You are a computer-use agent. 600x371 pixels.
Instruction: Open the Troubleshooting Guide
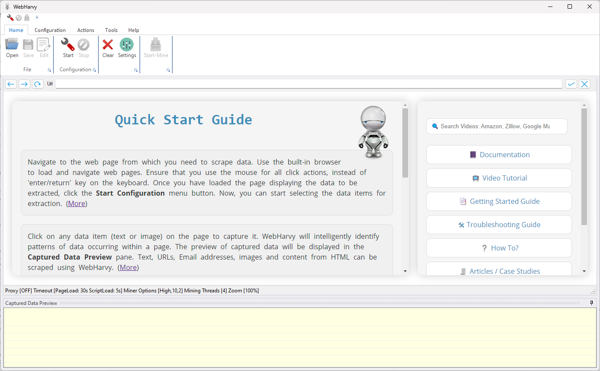tap(498, 224)
